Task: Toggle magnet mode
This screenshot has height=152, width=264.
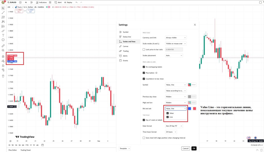Action: click(3, 56)
